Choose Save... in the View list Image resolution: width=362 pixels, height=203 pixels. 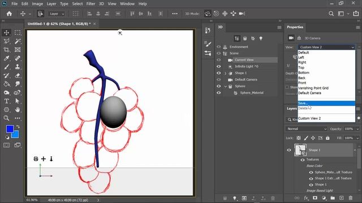tap(326, 103)
